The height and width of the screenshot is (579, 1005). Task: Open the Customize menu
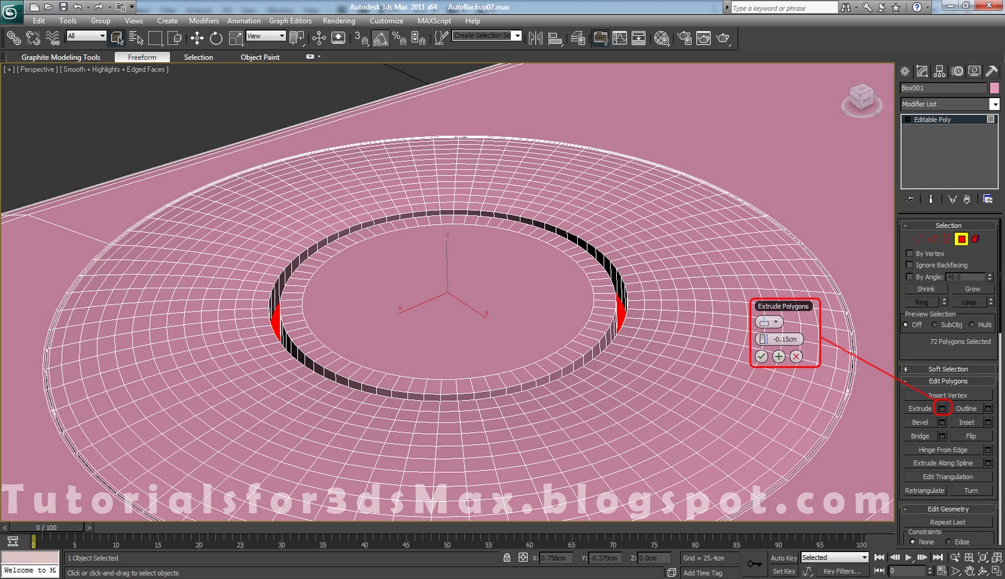pos(386,21)
